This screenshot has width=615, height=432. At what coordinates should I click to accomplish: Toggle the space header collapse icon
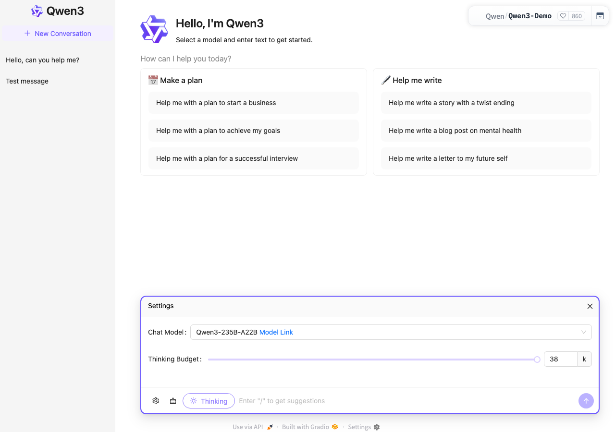click(600, 16)
